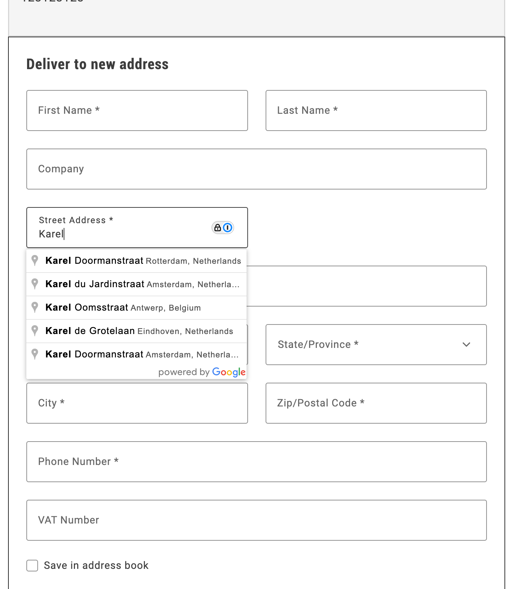This screenshot has height=589, width=518.
Task: Click the Last Name input field
Action: pyautogui.click(x=376, y=110)
